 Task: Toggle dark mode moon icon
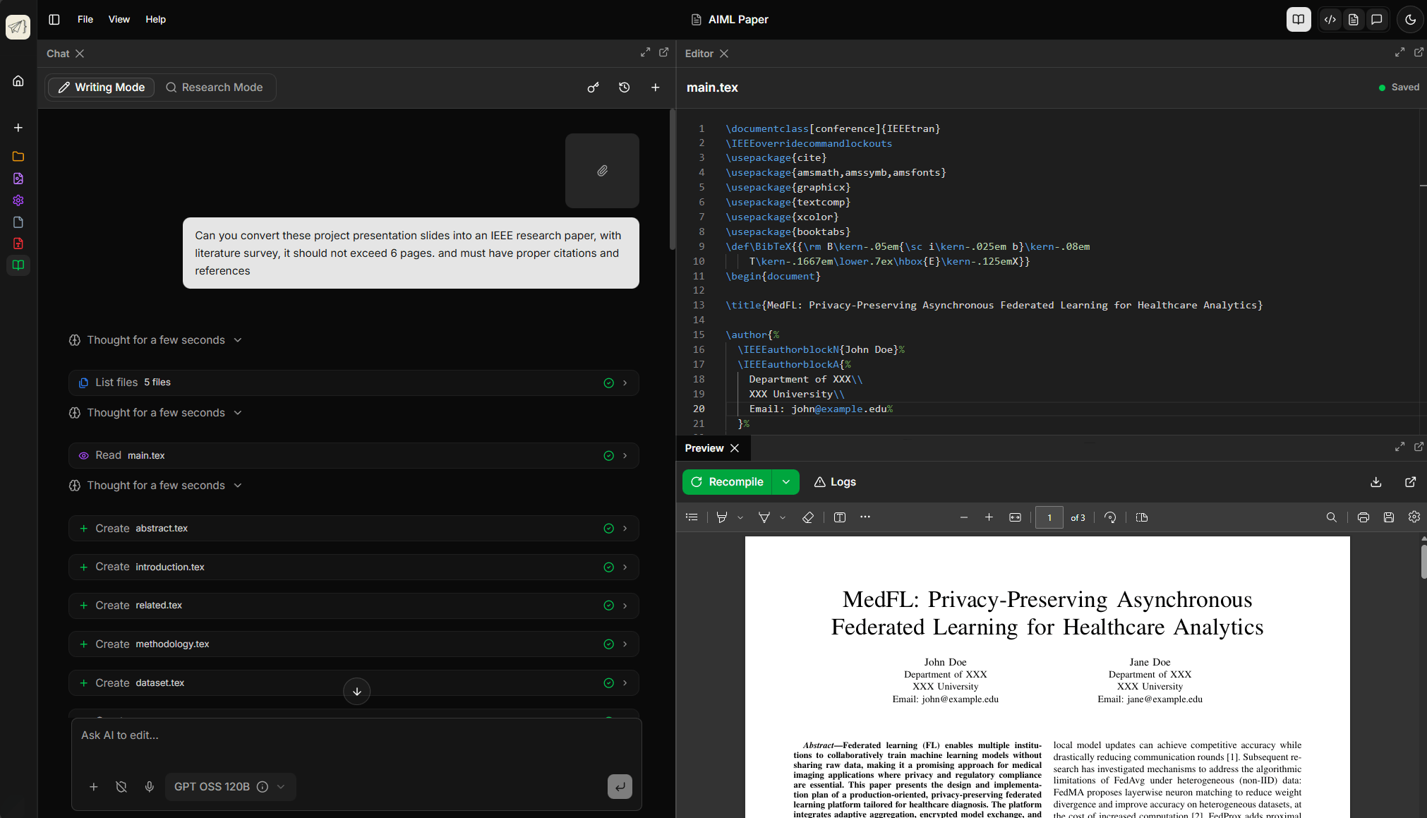1410,20
